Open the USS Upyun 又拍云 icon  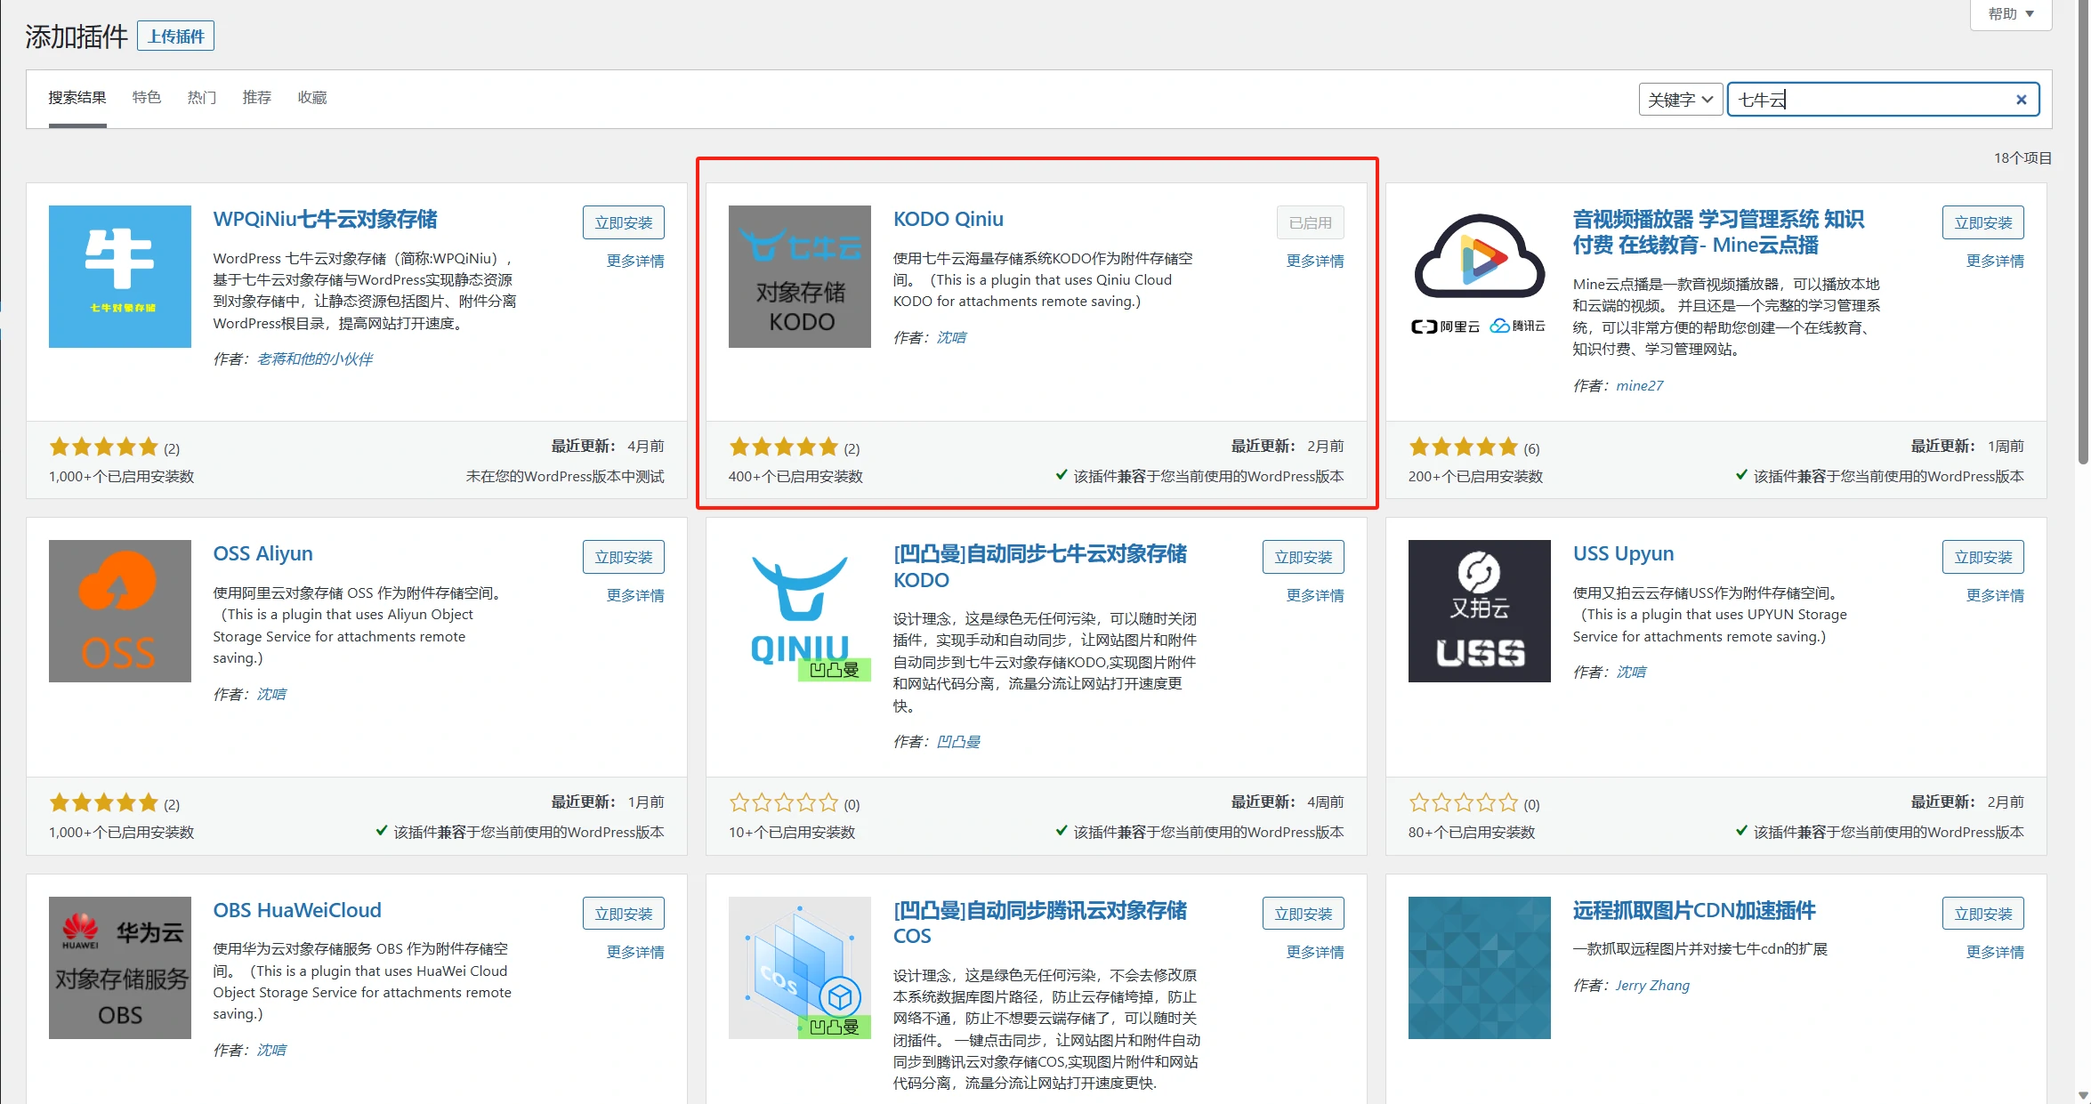1480,611
